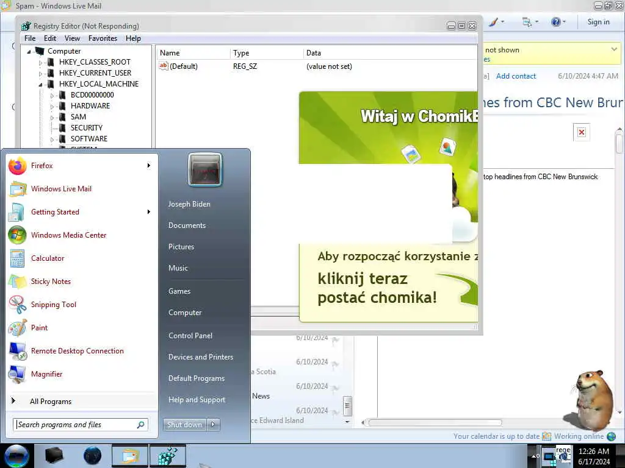Click the clock in the taskbar
Viewport: 625px width, 468px height.
[593, 456]
